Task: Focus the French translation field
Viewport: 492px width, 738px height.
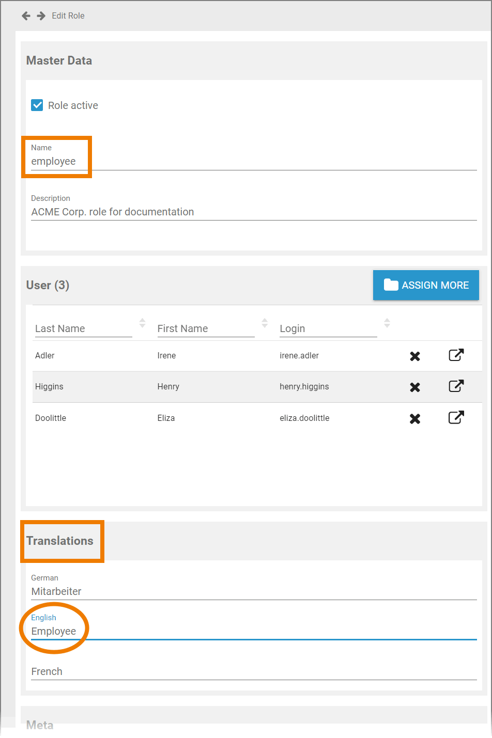Action: [253, 671]
